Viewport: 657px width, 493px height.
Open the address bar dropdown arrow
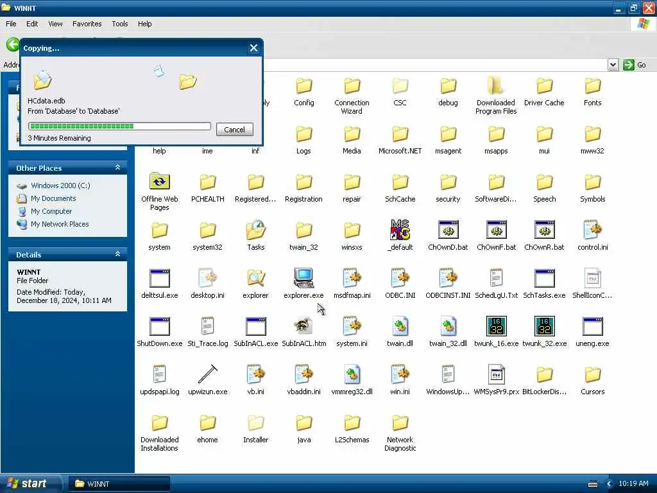(613, 65)
